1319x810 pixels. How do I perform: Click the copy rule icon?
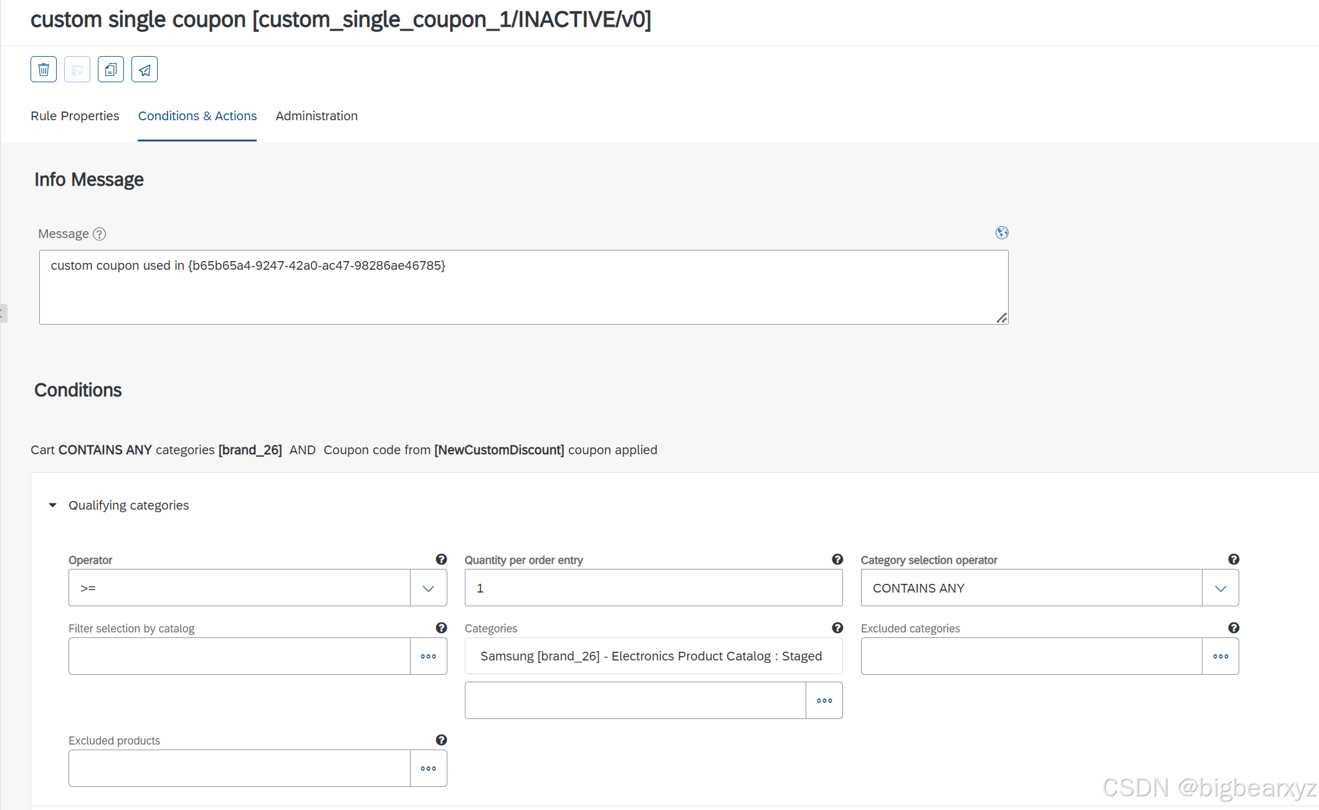[111, 69]
